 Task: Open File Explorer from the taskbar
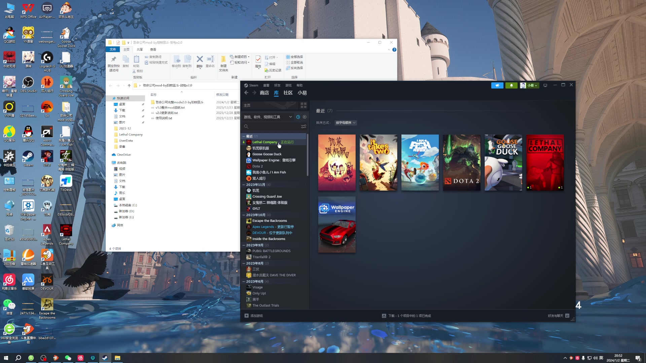pos(117,358)
